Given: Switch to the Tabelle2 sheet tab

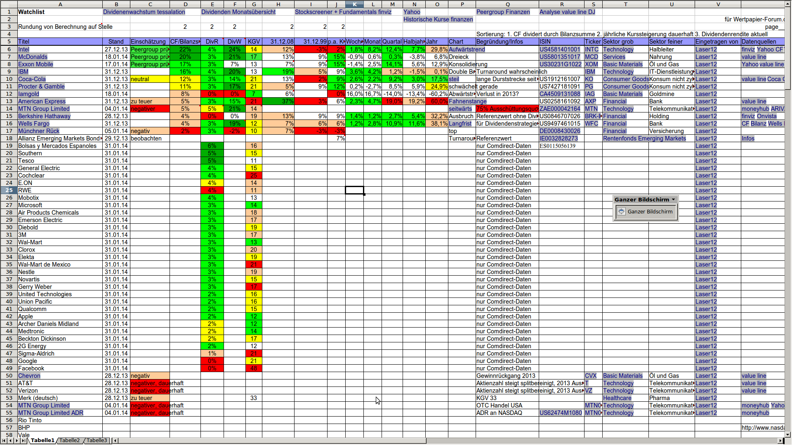Looking at the screenshot, I should coord(69,440).
